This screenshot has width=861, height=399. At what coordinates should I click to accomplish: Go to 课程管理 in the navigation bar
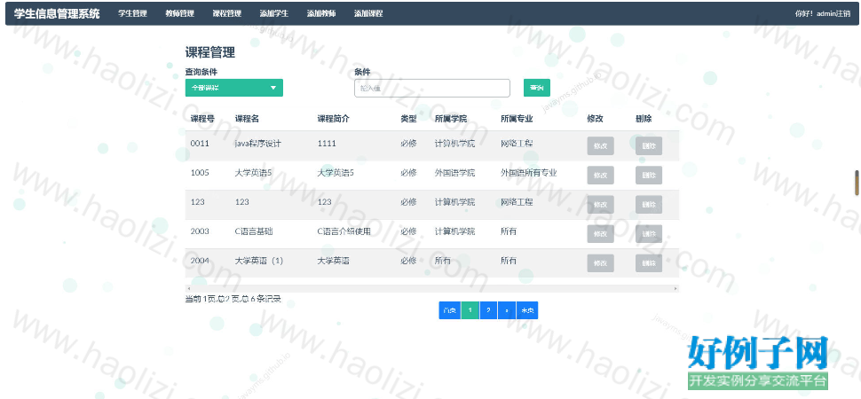coord(226,13)
